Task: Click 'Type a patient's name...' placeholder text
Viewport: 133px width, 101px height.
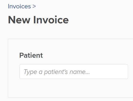Action: 57,72
